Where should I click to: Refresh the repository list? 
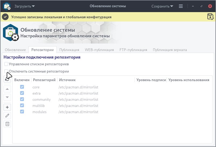(7, 79)
